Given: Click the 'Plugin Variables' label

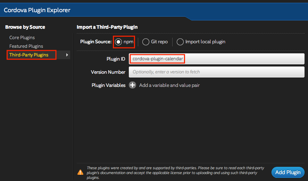Looking at the screenshot, I should tap(108, 85).
